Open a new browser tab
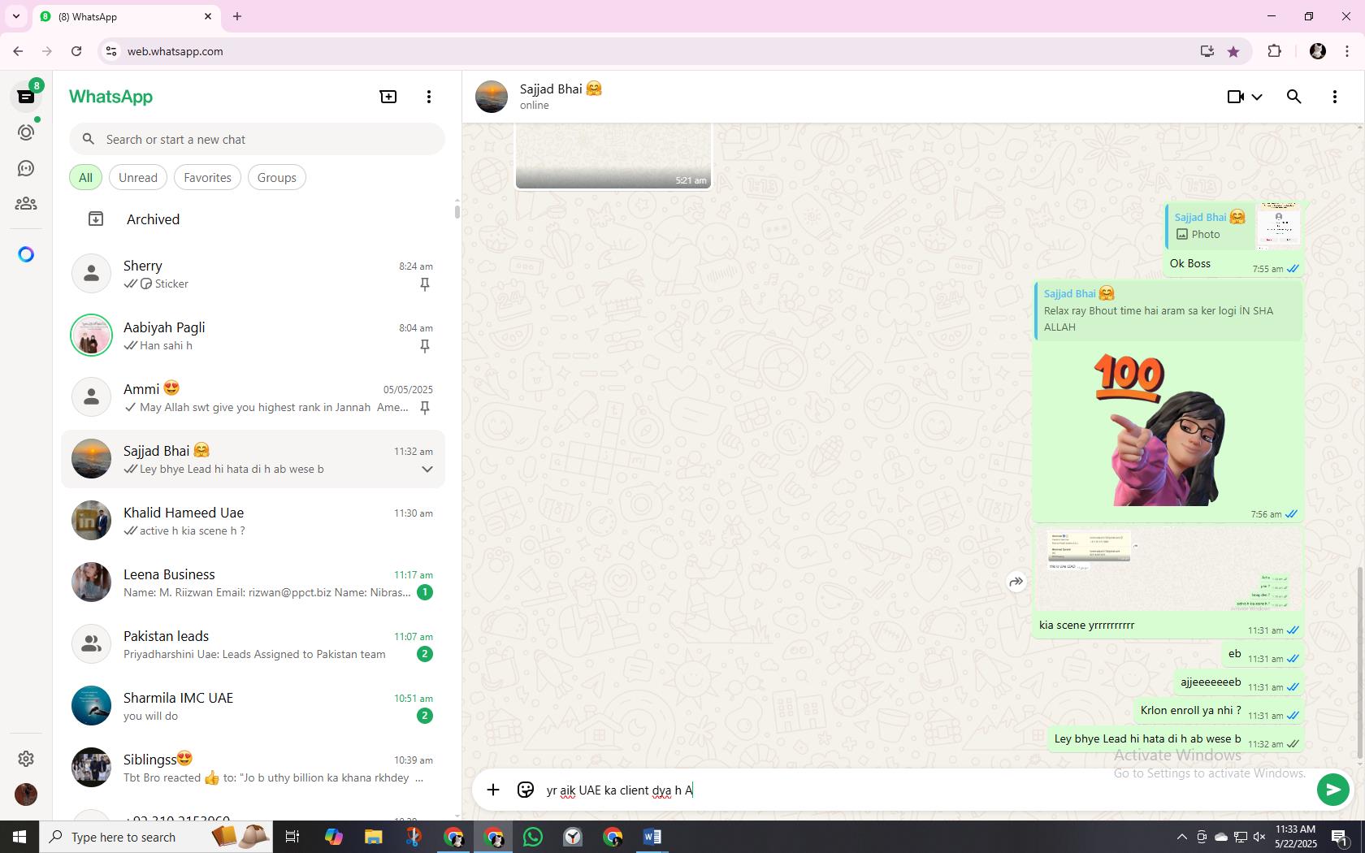Screen dimensions: 1365x853 coord(237,16)
